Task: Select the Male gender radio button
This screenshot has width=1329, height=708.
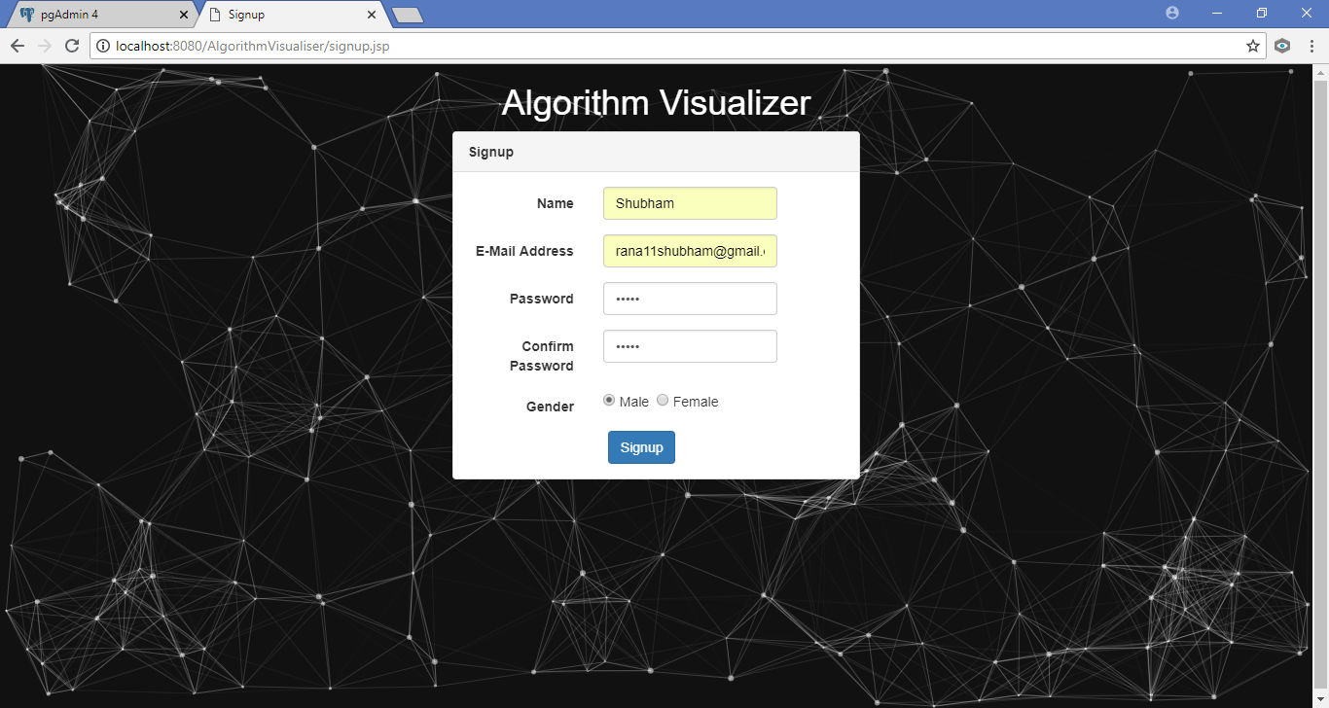Action: click(609, 400)
